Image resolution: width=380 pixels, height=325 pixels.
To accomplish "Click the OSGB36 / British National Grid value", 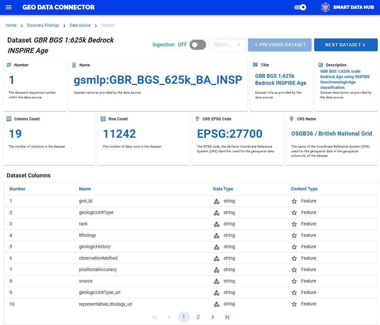I will (x=332, y=134).
